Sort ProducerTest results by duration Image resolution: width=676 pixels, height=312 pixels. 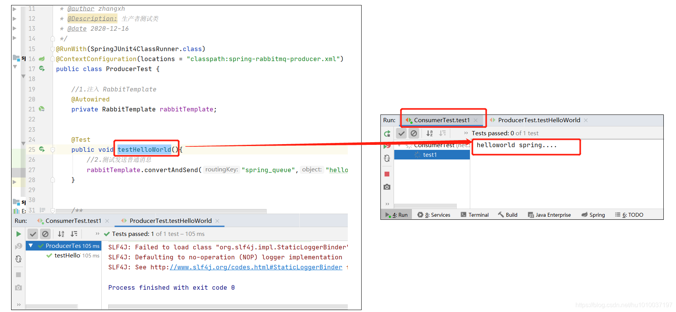(74, 234)
